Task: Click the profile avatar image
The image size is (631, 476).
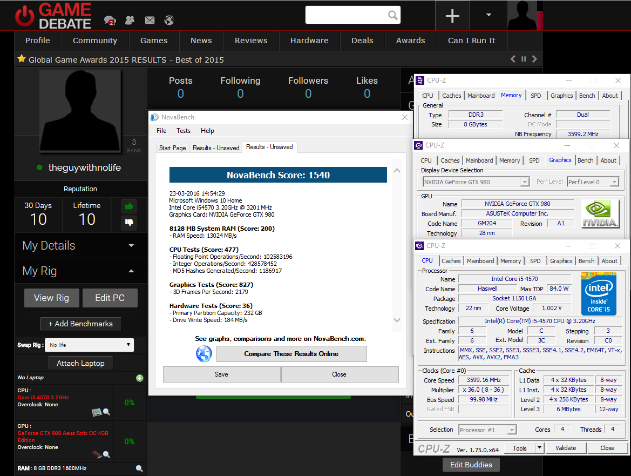Action: [x=80, y=111]
